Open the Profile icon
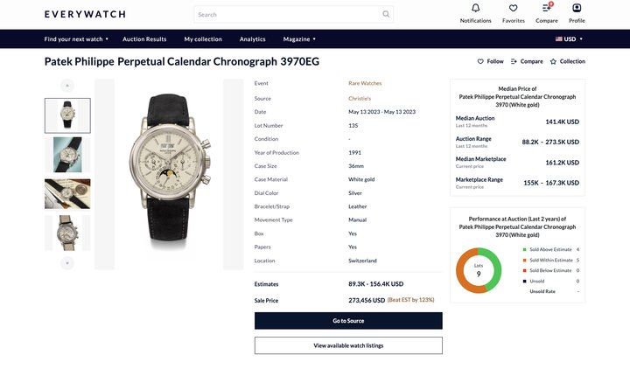Viewport: 630px width, 369px height. (x=577, y=8)
